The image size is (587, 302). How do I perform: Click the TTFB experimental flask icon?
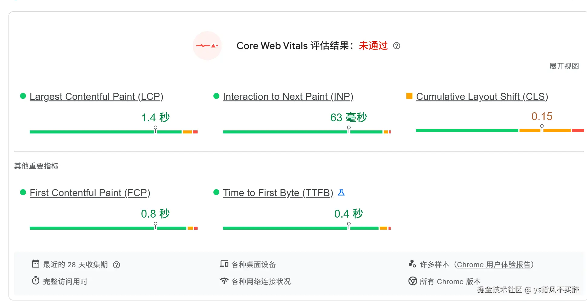pos(341,192)
